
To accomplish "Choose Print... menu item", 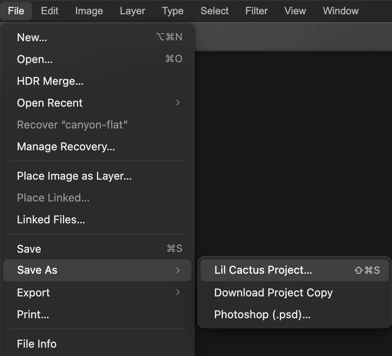I will click(x=97, y=314).
